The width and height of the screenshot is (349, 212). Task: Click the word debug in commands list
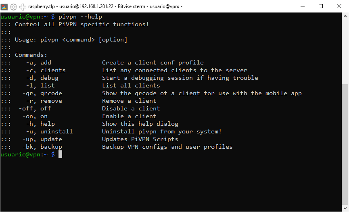tap(49, 78)
